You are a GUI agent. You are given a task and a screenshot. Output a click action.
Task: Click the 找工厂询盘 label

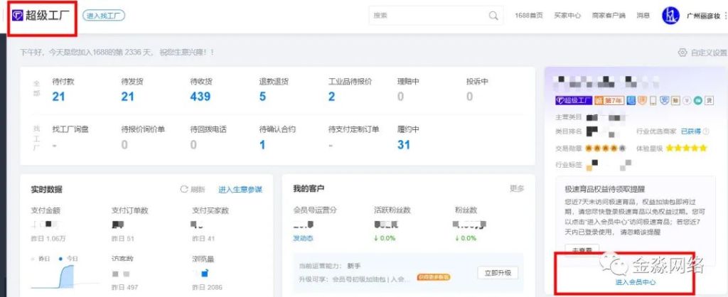pyautogui.click(x=70, y=129)
